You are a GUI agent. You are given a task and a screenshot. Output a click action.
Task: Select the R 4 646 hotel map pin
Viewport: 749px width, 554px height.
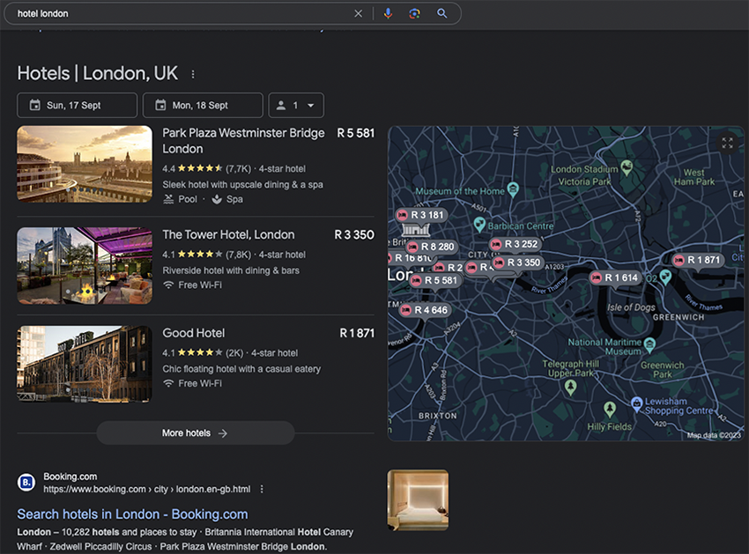pos(425,310)
